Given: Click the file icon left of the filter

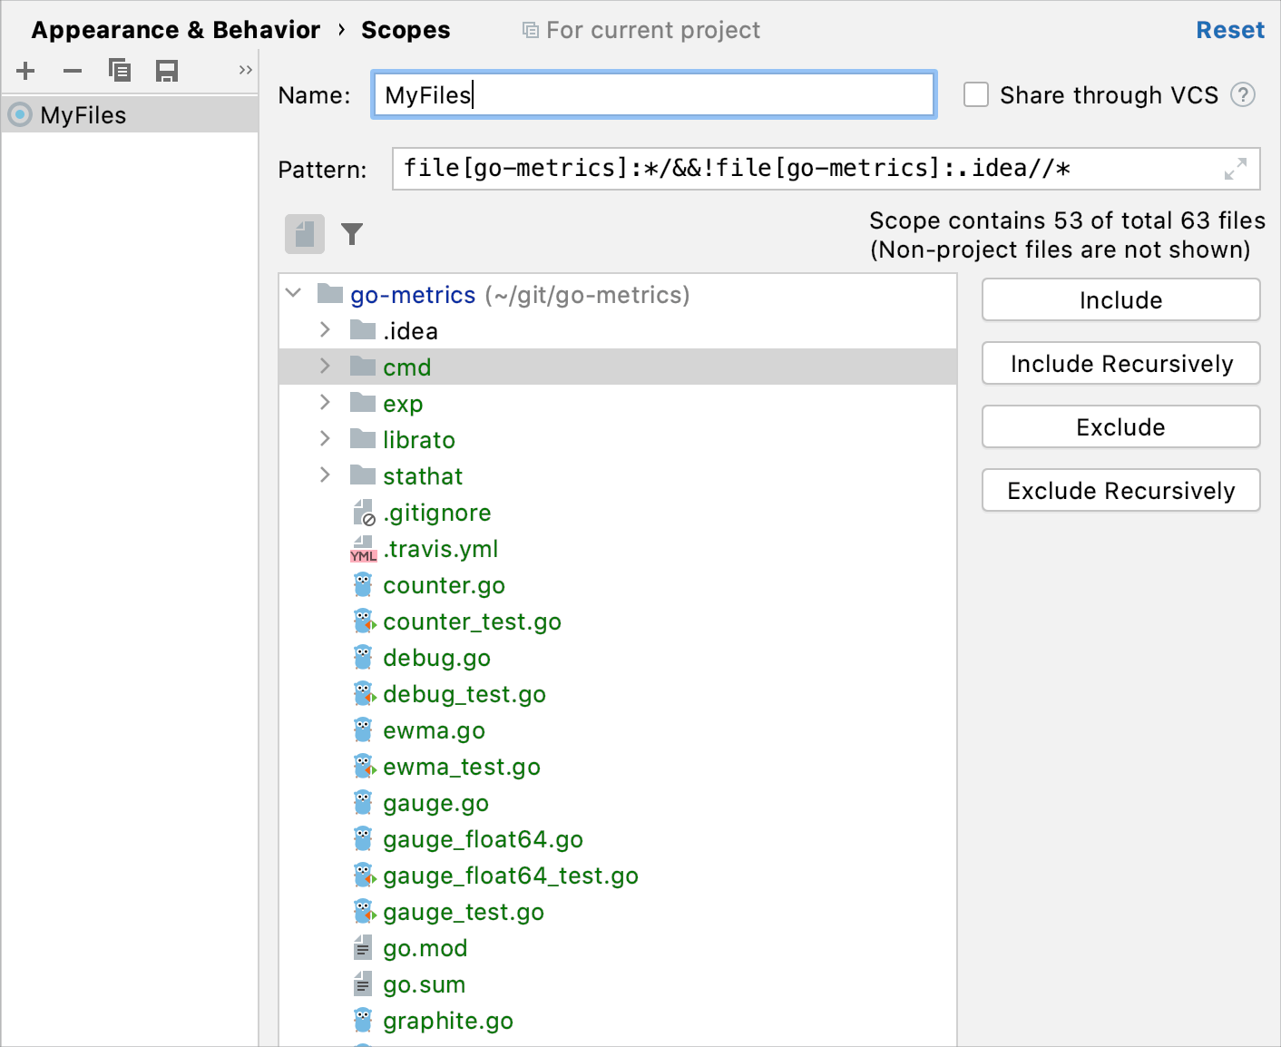Looking at the screenshot, I should (x=304, y=234).
